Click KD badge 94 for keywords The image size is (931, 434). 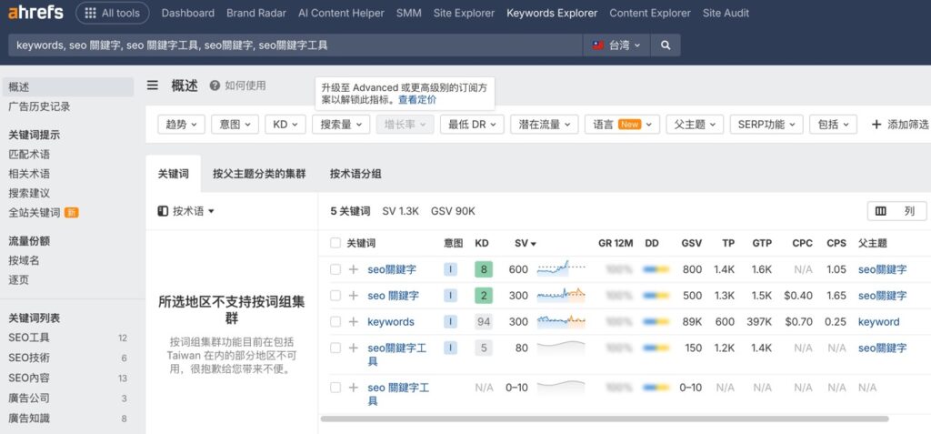point(484,322)
